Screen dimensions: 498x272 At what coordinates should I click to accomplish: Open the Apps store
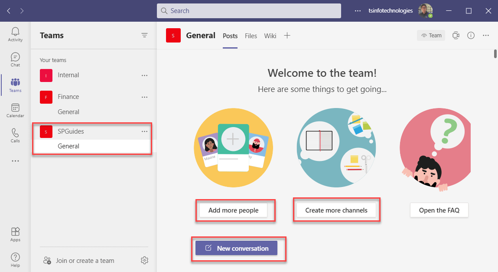coord(15,235)
